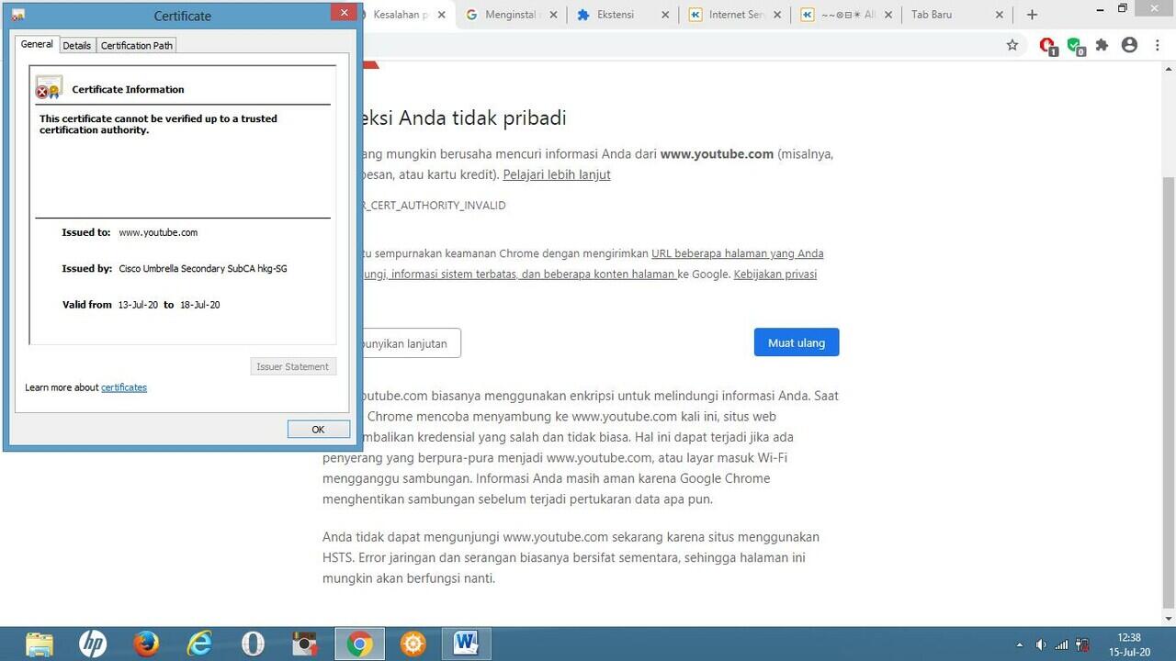Click OK to close the Certificate dialog

point(318,429)
